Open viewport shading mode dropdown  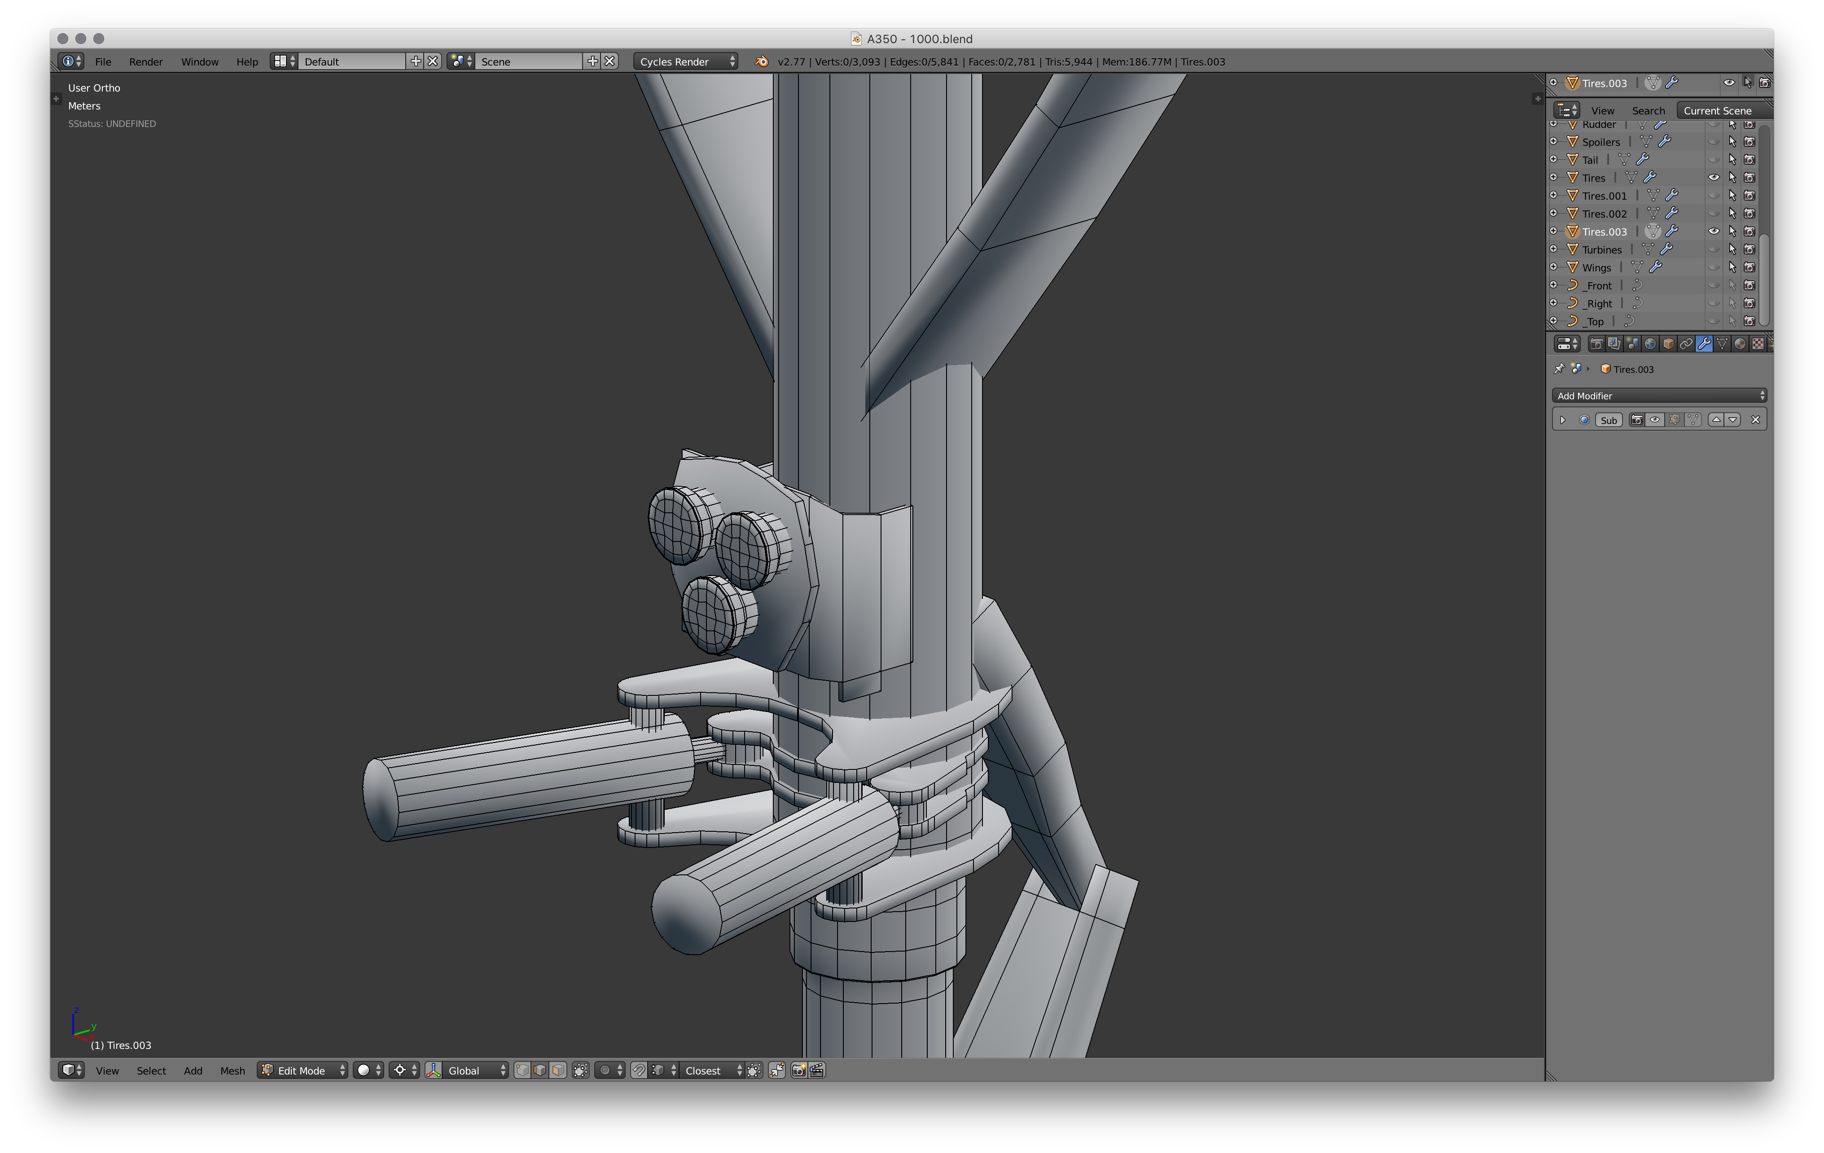369,1070
